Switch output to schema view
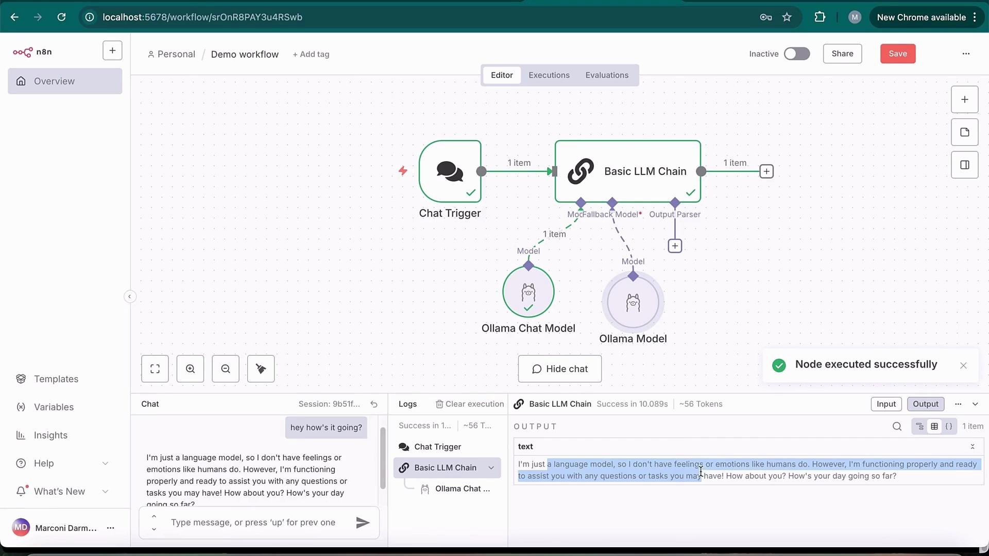Screen dimensions: 989x556 click(x=919, y=426)
